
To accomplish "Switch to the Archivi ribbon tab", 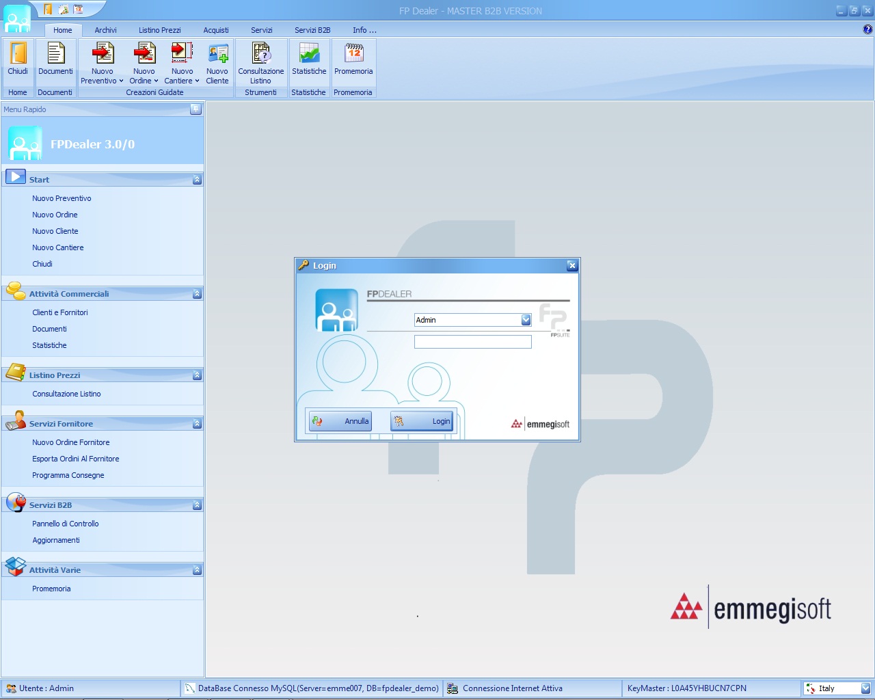I will pyautogui.click(x=105, y=30).
